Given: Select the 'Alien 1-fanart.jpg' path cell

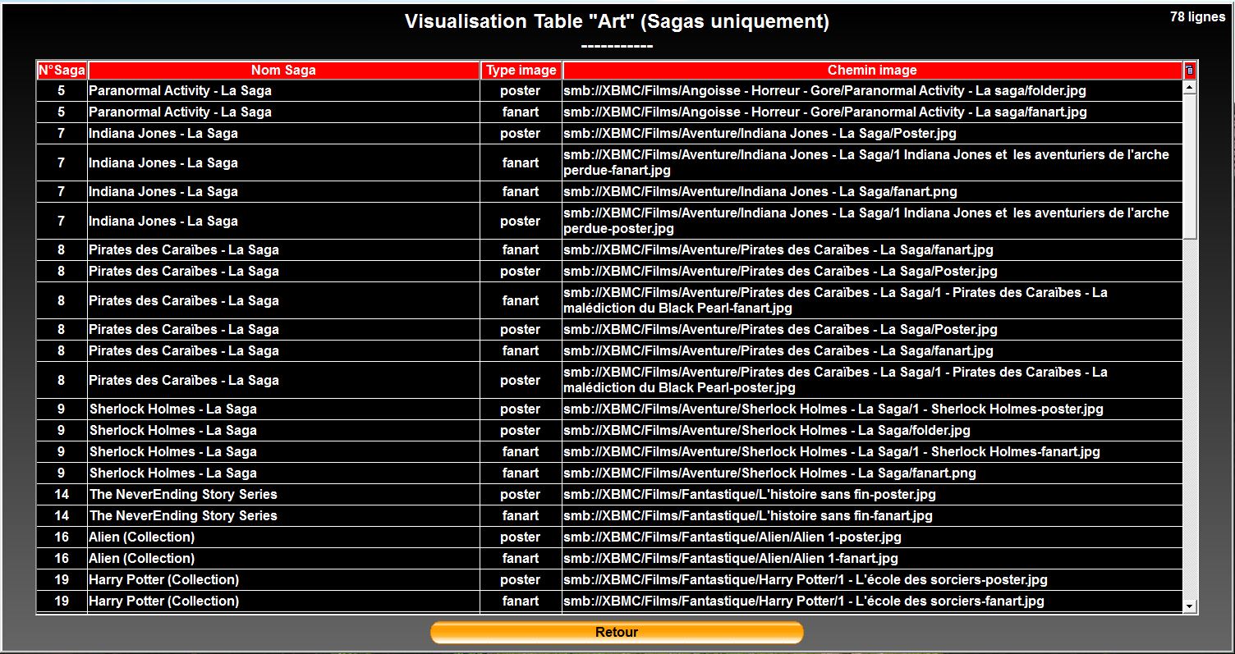Looking at the screenshot, I should click(872, 559).
